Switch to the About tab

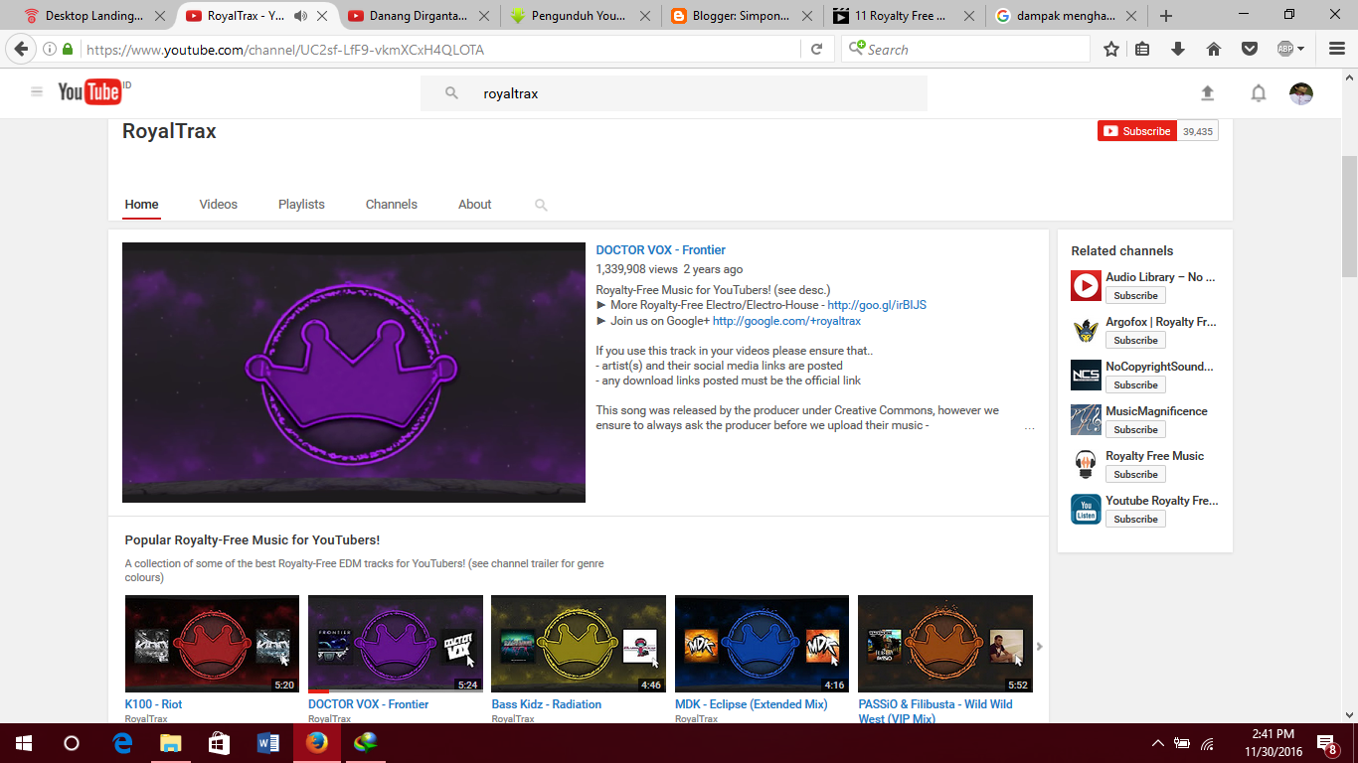[474, 205]
